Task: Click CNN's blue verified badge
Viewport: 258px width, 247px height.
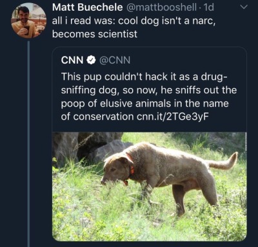Action: (x=92, y=60)
